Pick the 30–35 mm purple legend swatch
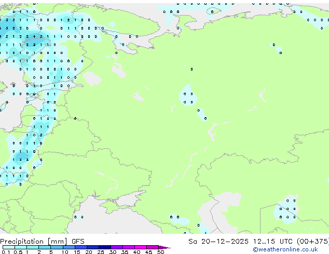The width and height of the screenshot is (329, 254). tap(117, 247)
